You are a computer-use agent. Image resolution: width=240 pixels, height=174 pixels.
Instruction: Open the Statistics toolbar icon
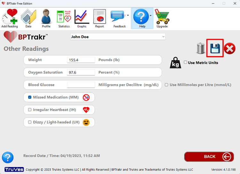pyautogui.click(x=64, y=18)
